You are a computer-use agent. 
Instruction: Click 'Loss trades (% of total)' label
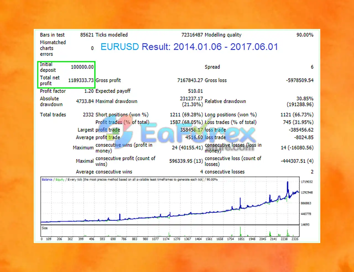point(231,122)
